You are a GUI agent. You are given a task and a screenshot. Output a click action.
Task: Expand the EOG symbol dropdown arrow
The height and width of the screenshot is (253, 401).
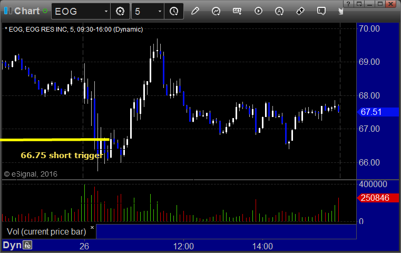[106, 11]
